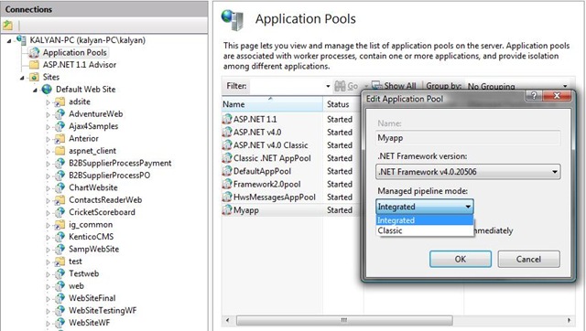Click the ChartWebsite application icon
This screenshot has height=331, width=586.
point(60,187)
